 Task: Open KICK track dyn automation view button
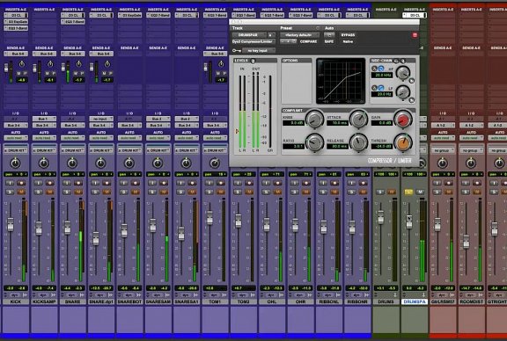pyautogui.click(x=15, y=295)
